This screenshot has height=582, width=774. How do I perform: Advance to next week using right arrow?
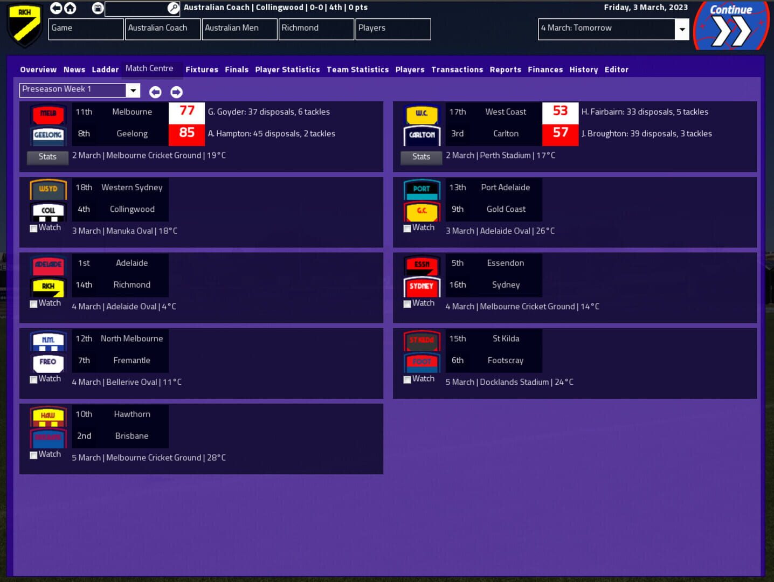click(176, 92)
